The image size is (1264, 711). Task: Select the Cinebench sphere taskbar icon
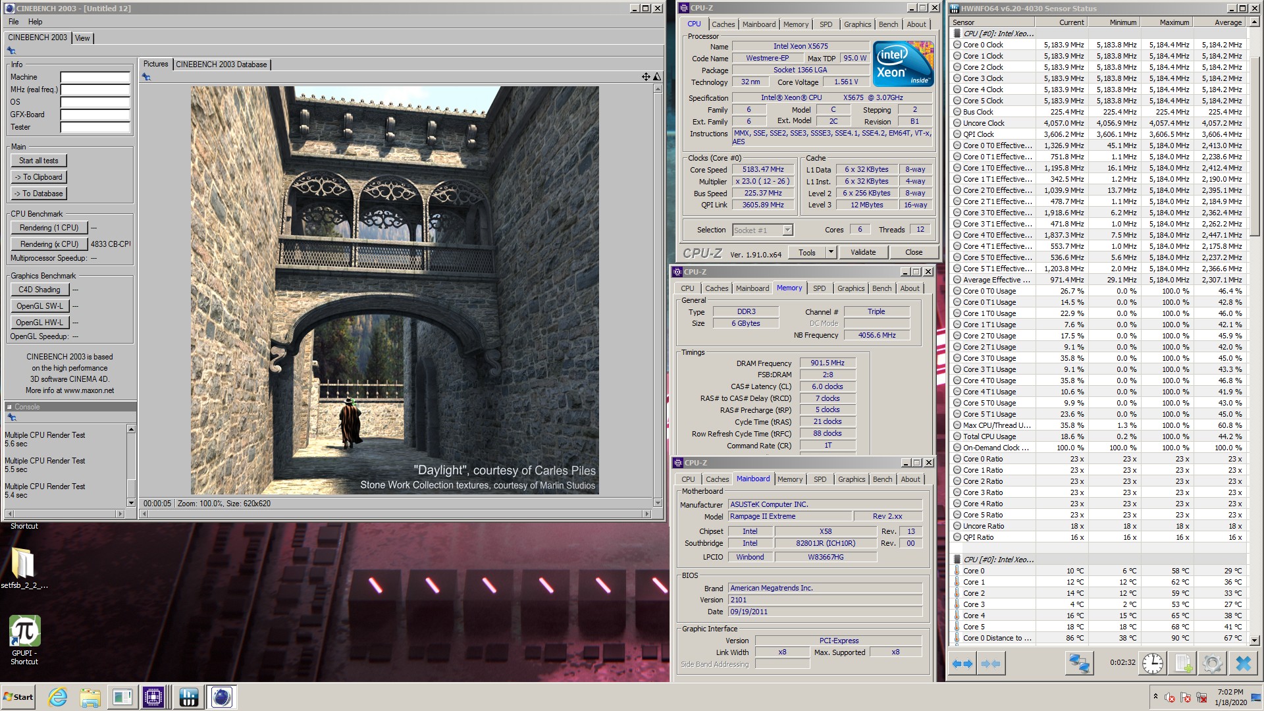222,697
